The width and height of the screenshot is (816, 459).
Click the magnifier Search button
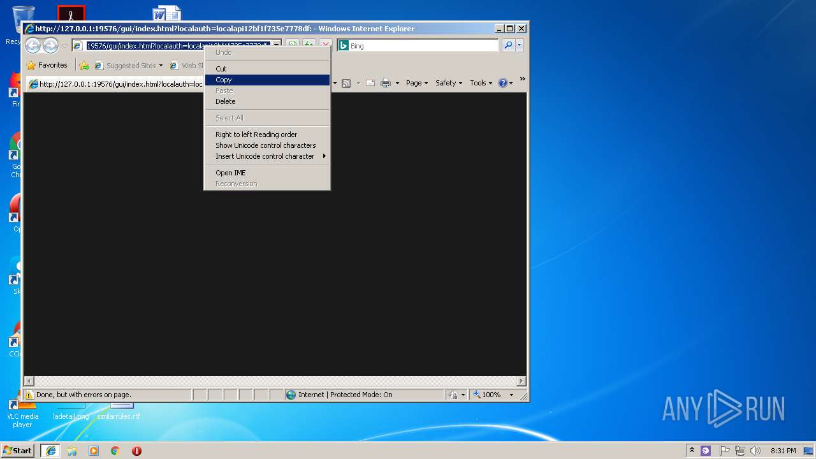[x=508, y=45]
